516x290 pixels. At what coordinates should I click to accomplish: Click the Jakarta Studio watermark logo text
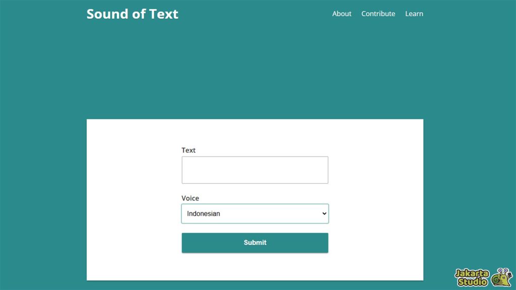coord(472,277)
